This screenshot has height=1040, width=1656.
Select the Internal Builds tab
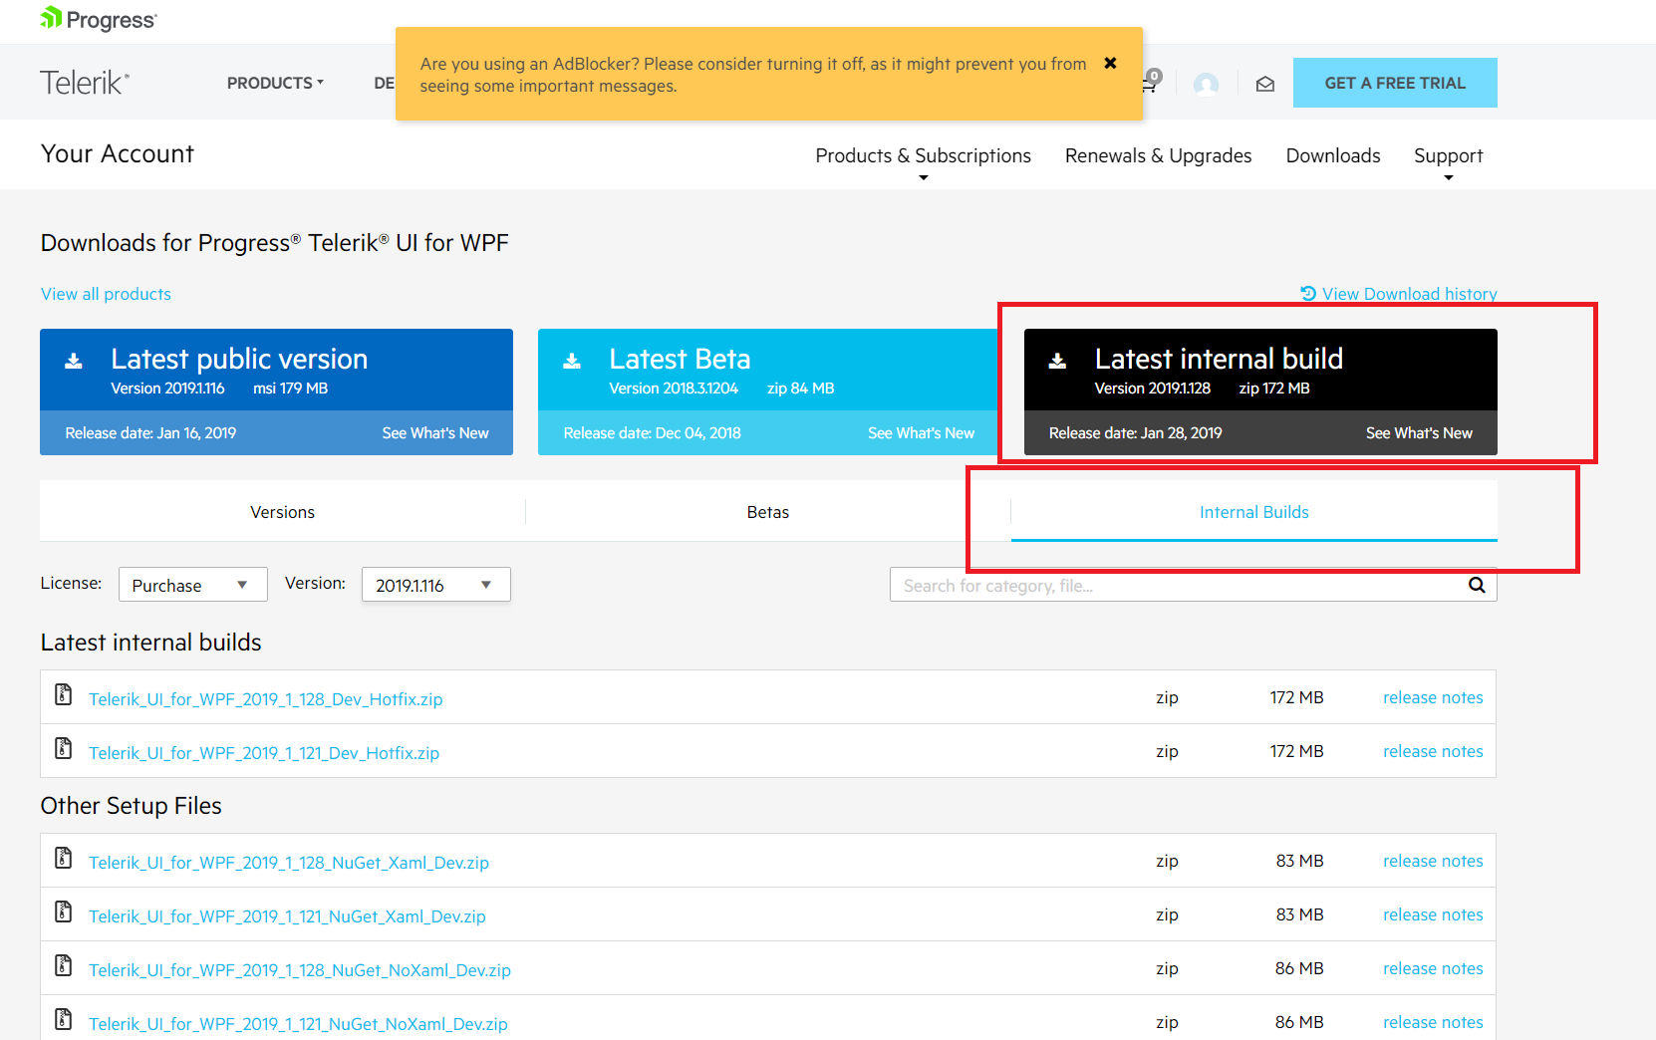coord(1254,512)
